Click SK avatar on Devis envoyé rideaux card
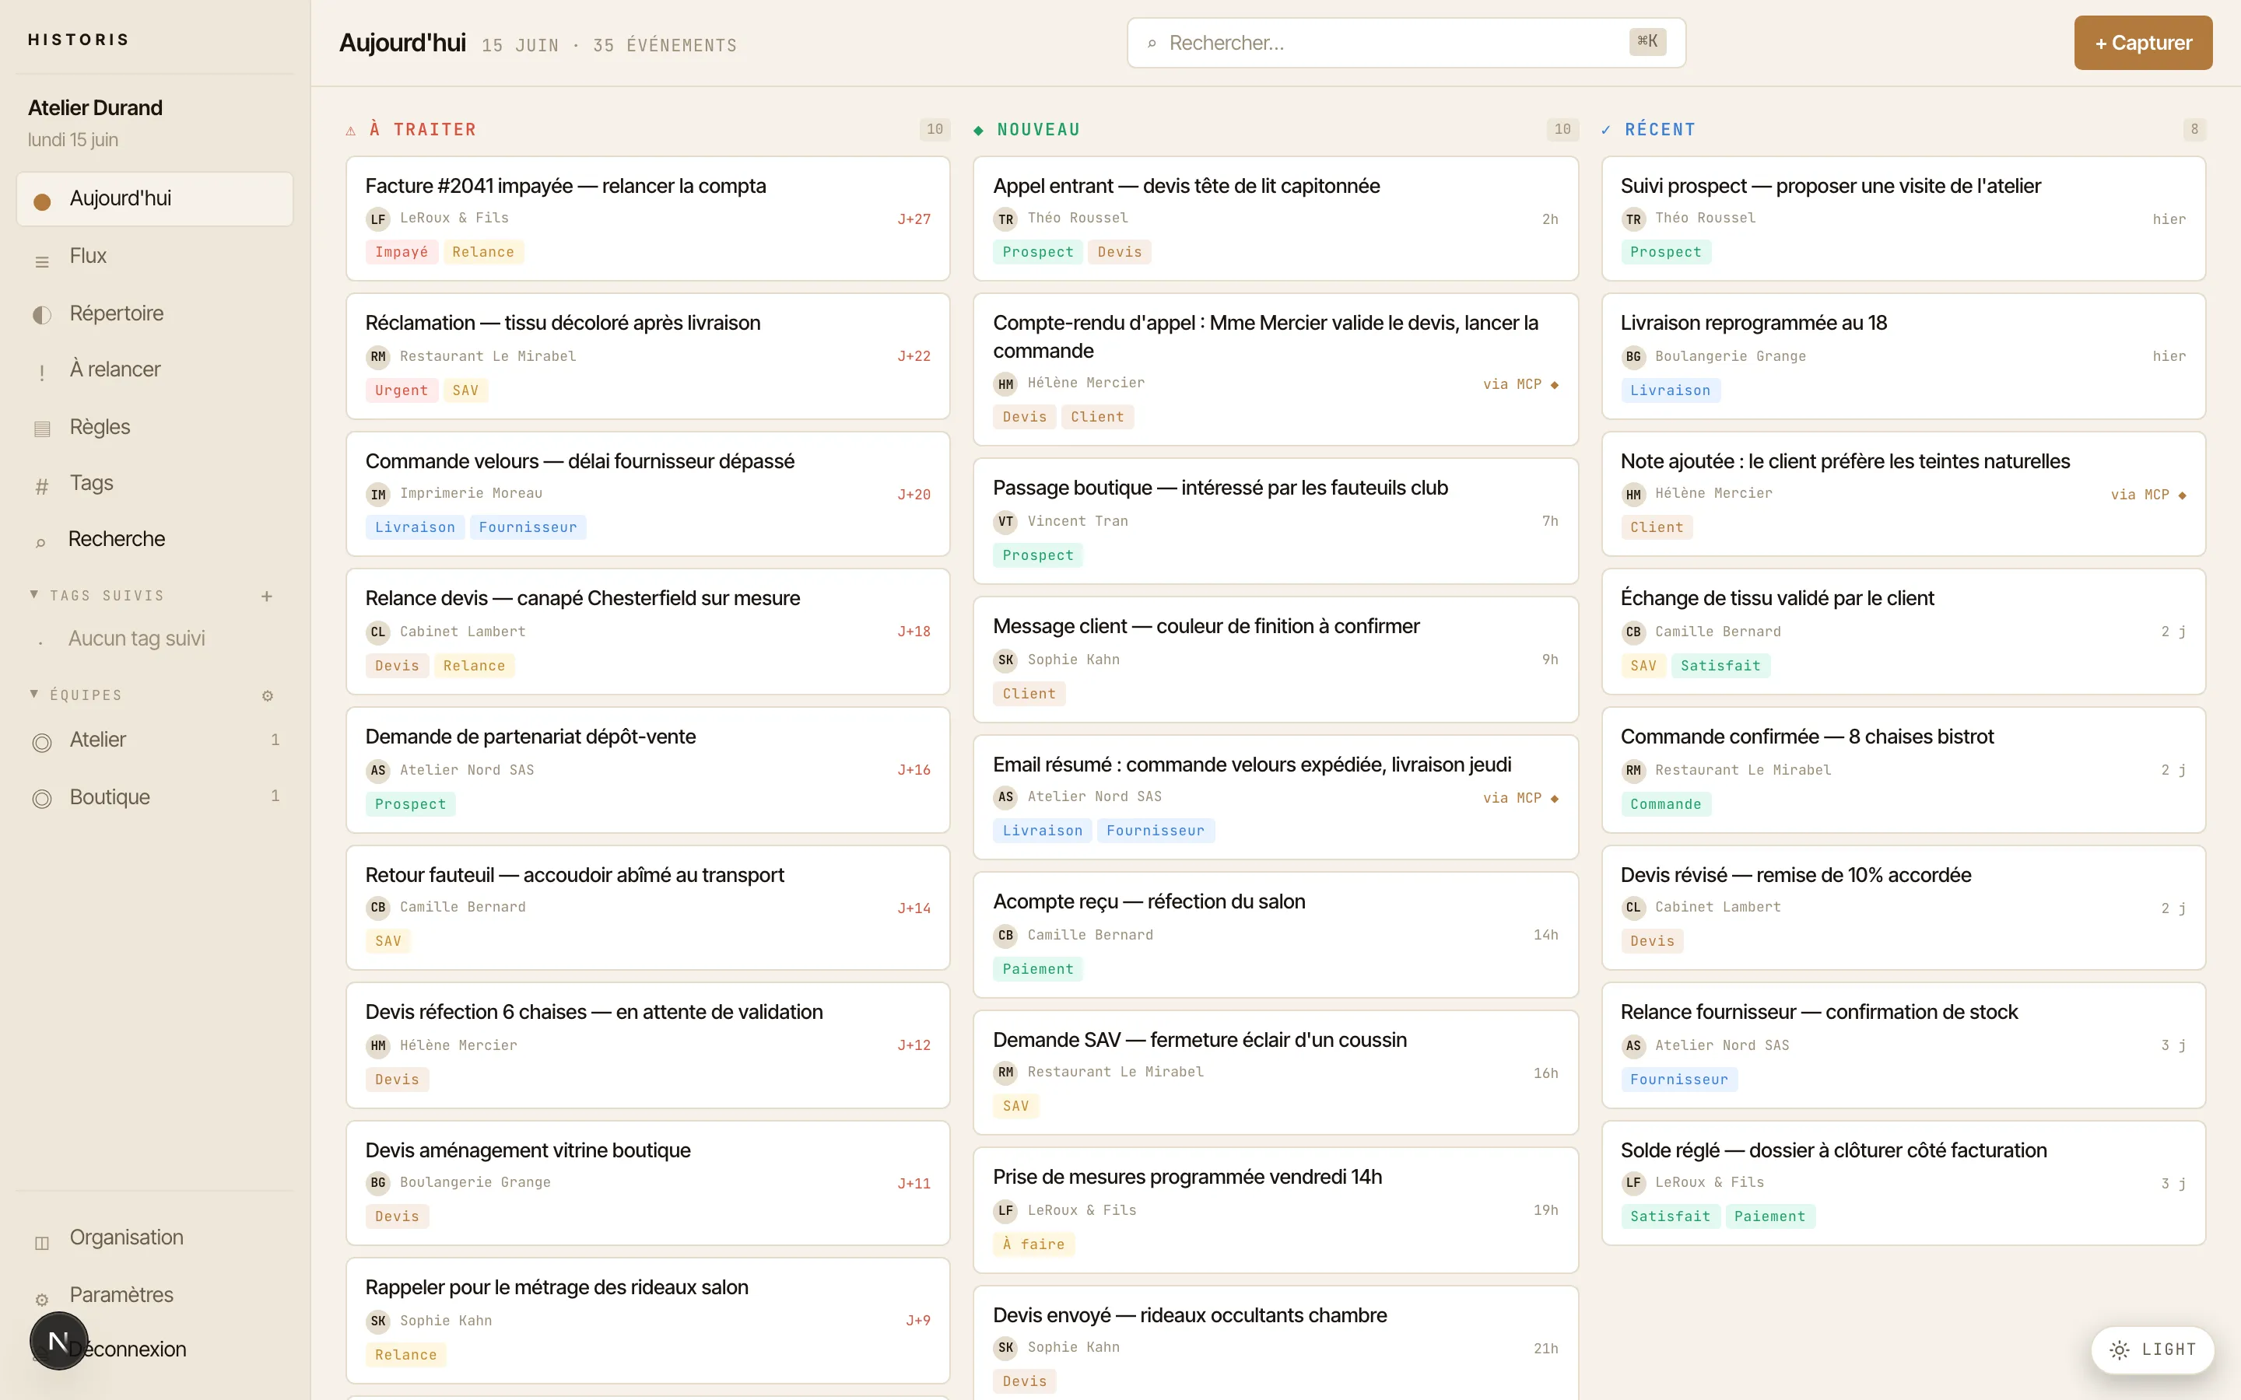Viewport: 2241px width, 1400px height. (x=1005, y=1348)
